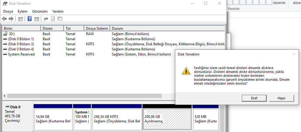Click the drive icon beside System Reserved
The image size is (301, 132).
pyautogui.click(x=5, y=54)
